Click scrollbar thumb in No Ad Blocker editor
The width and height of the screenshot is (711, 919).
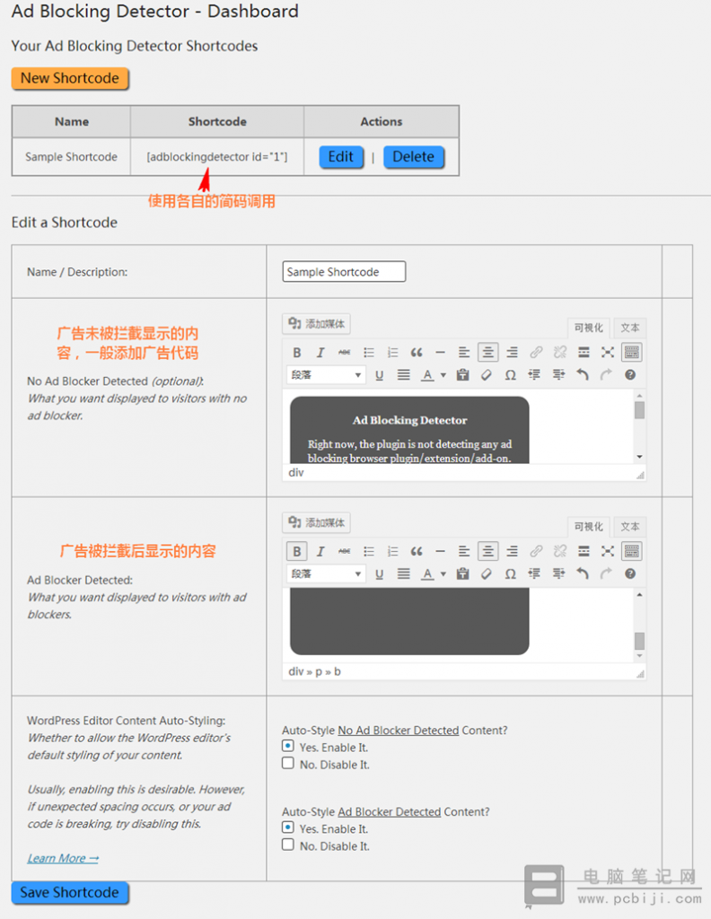point(639,409)
